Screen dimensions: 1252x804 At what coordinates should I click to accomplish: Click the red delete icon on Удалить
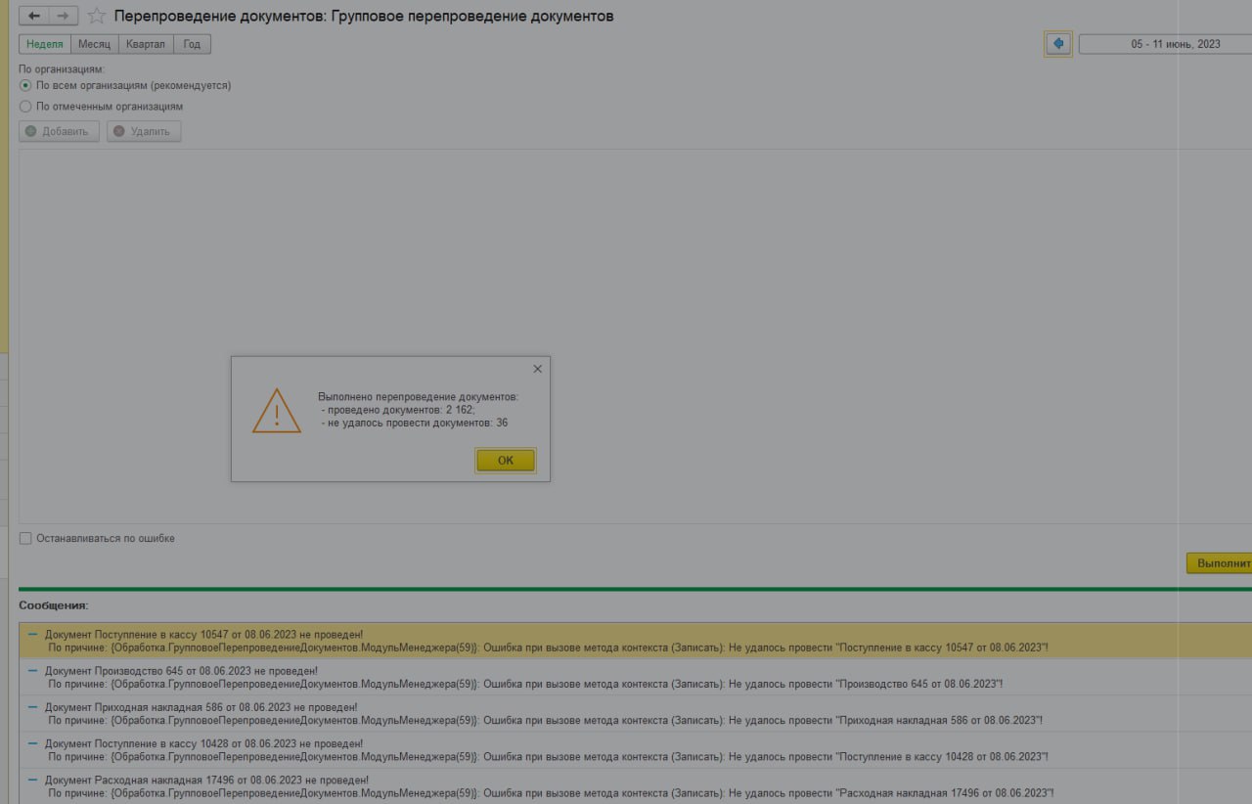[x=119, y=131]
